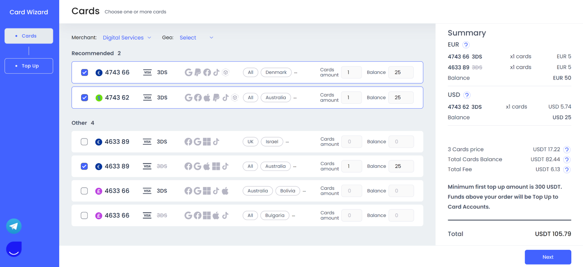Uncheck the 4633 89 Australia card checkbox
The image size is (583, 267).
click(x=84, y=166)
